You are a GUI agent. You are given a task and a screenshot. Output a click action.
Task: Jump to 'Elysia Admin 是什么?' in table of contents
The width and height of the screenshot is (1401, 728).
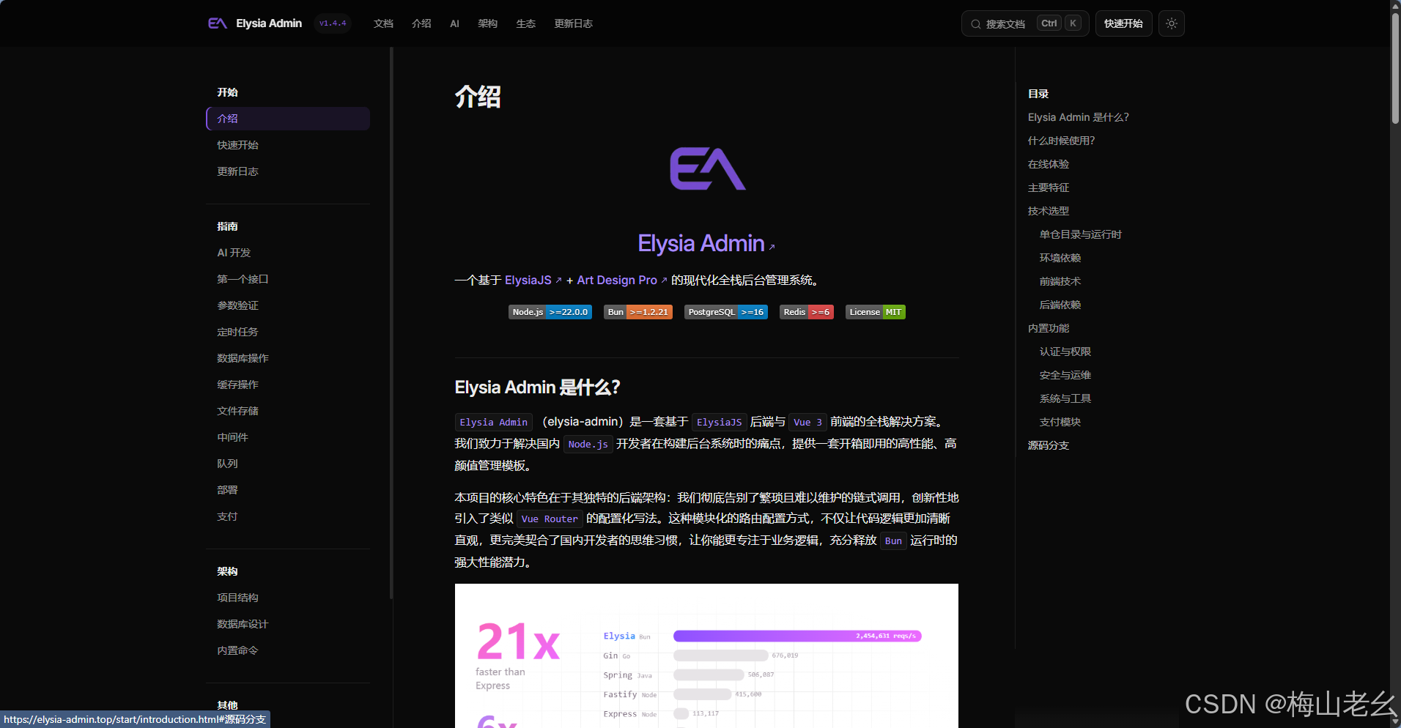pos(1078,117)
